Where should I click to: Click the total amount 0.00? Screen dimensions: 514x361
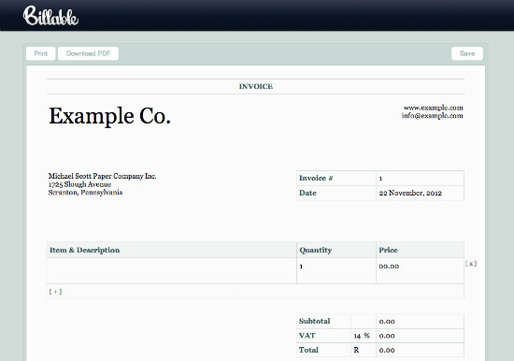pyautogui.click(x=420, y=350)
